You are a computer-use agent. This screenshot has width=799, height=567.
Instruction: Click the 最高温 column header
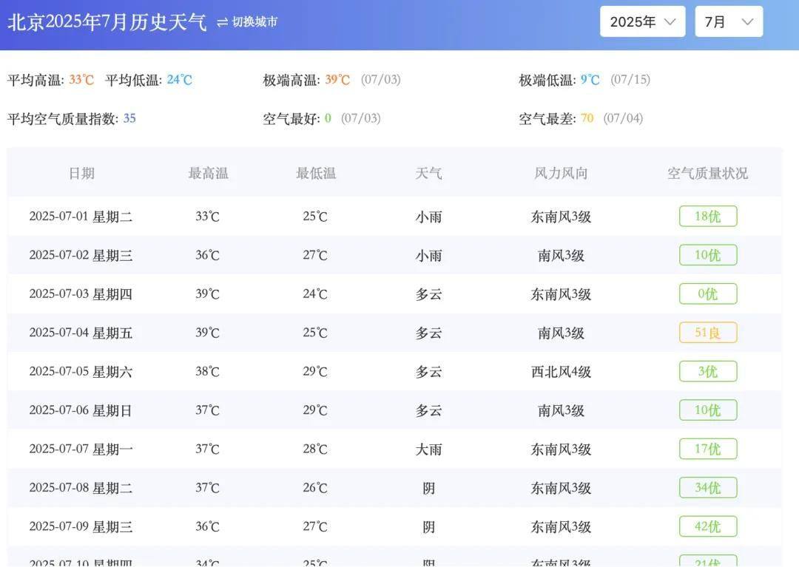click(x=208, y=173)
